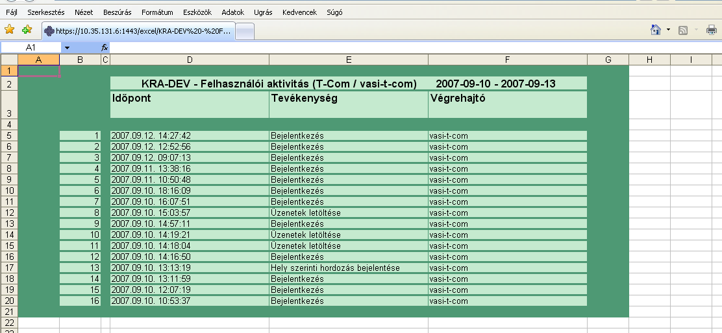The width and height of the screenshot is (722, 333).
Task: Open the Formátum menu
Action: 158,12
